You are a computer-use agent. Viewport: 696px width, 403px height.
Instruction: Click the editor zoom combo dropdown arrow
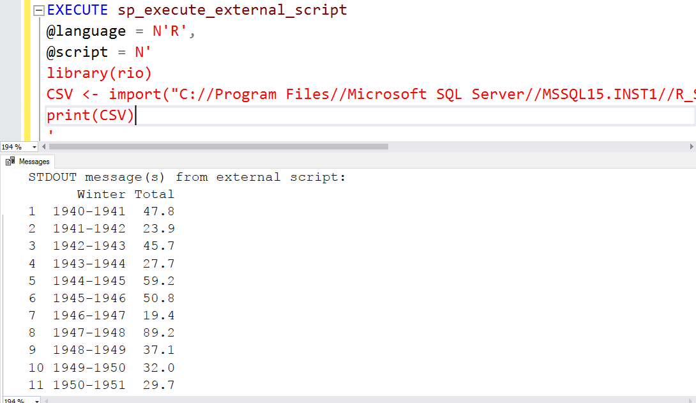pyautogui.click(x=34, y=146)
